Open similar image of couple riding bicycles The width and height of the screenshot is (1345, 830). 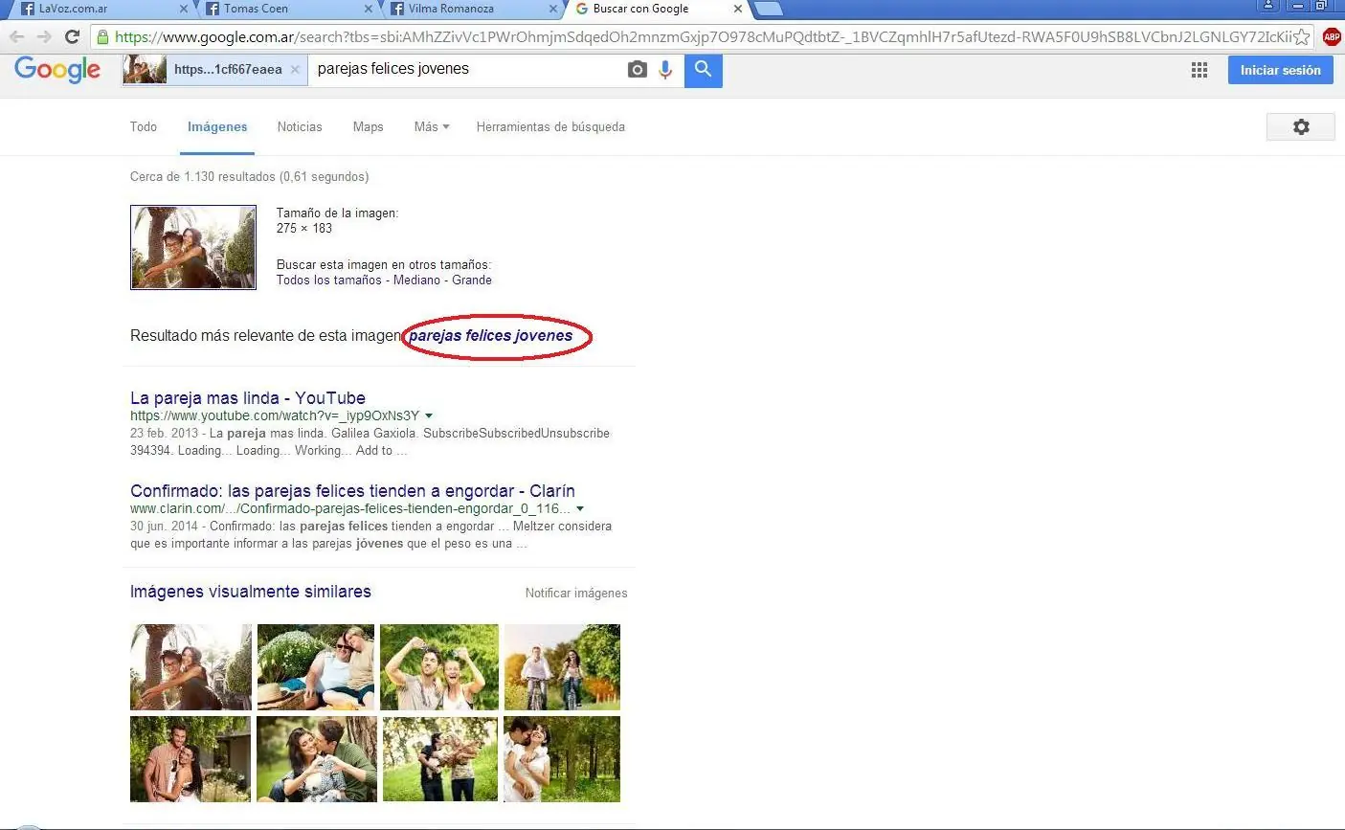pos(562,667)
